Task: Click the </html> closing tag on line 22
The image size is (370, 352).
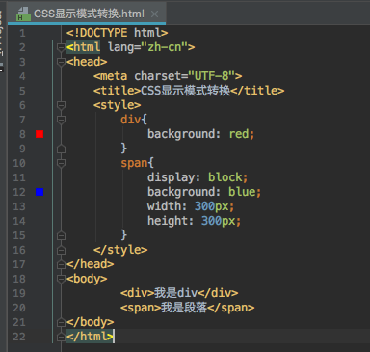Action: pyautogui.click(x=90, y=337)
